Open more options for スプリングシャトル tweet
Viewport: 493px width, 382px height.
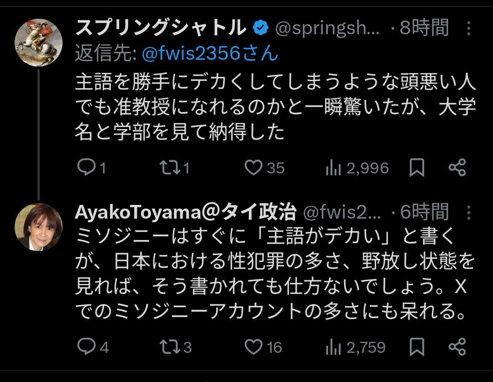469,29
